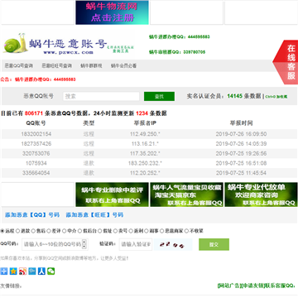Open the 蜗牛专业删除中差评 ad banner

[112, 195]
